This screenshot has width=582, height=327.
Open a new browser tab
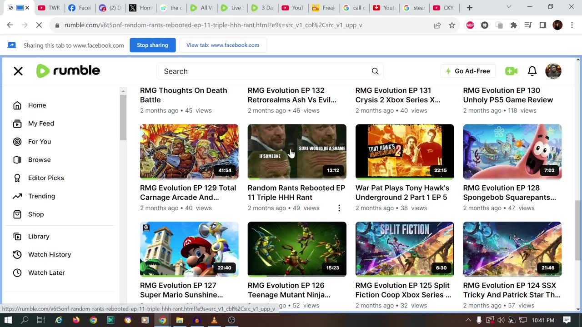point(470,8)
